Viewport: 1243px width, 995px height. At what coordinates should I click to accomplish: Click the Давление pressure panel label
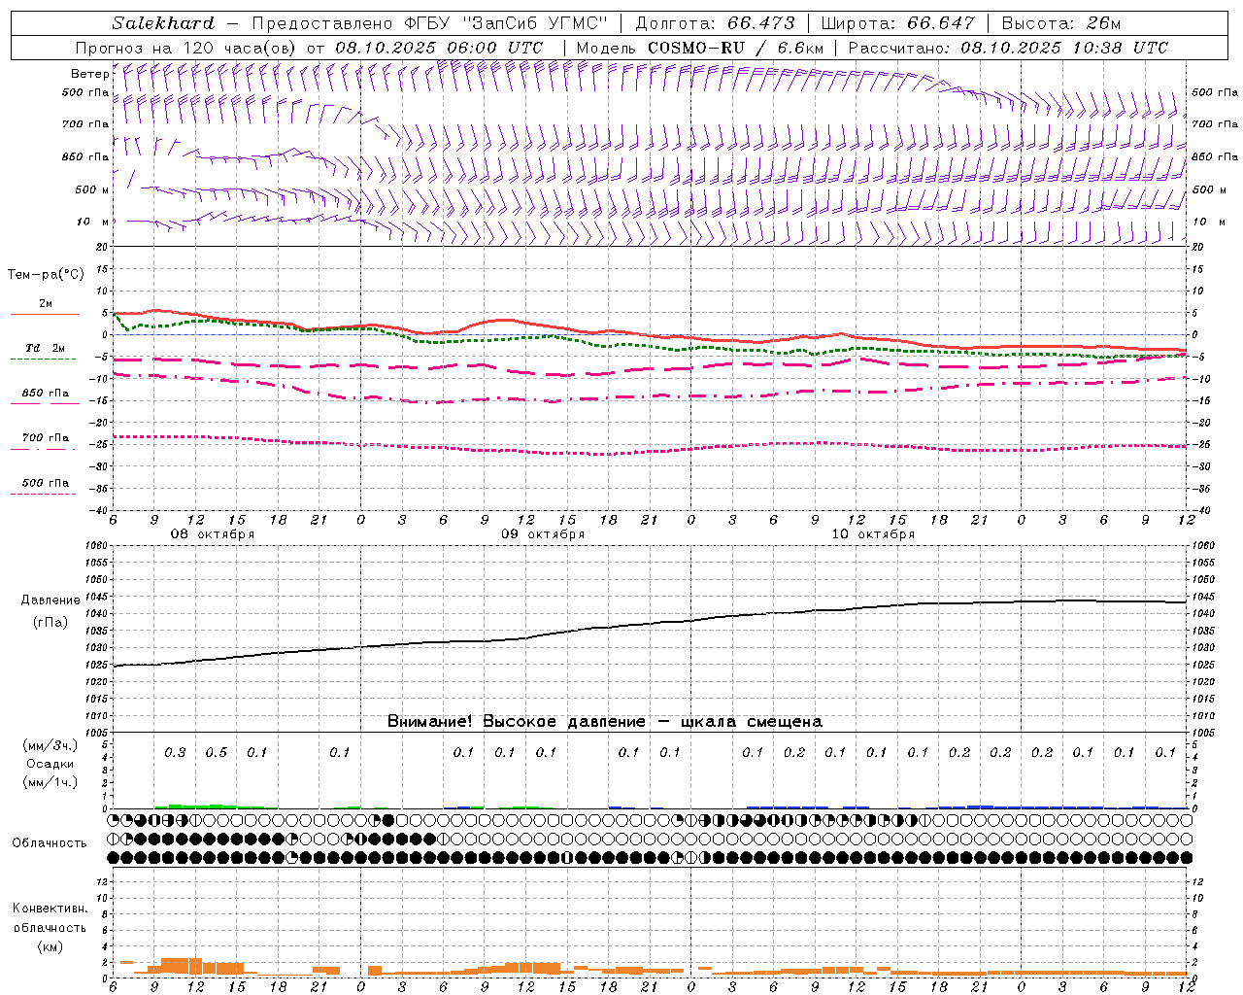(50, 600)
